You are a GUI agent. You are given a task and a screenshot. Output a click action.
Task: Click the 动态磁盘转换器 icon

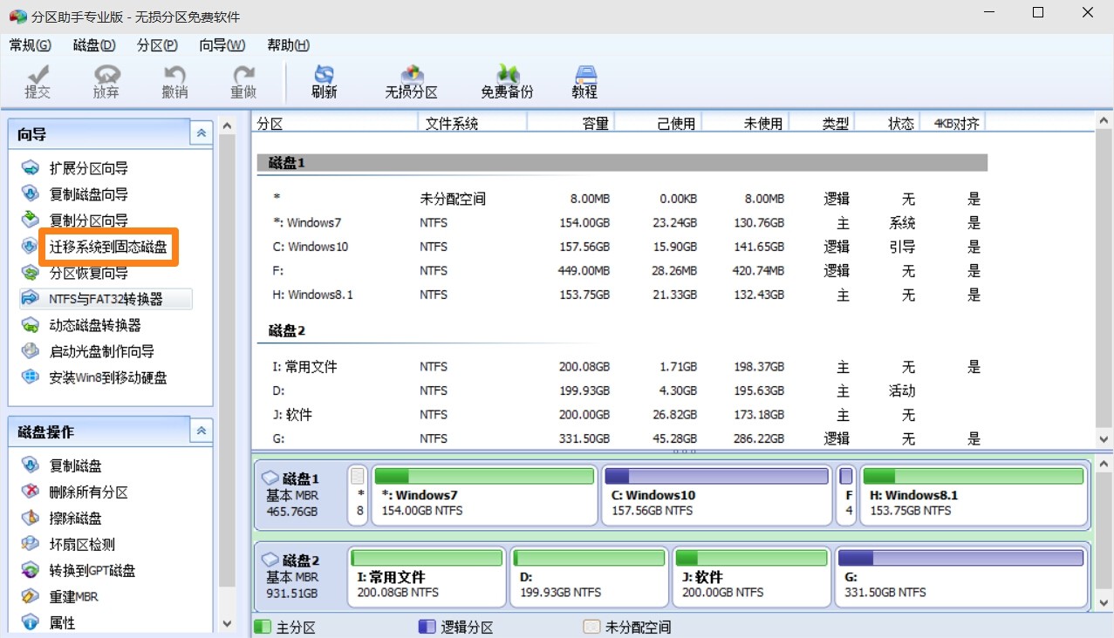pyautogui.click(x=31, y=325)
